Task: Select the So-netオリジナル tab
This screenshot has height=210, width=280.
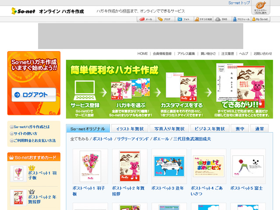Action: [x=88, y=129]
